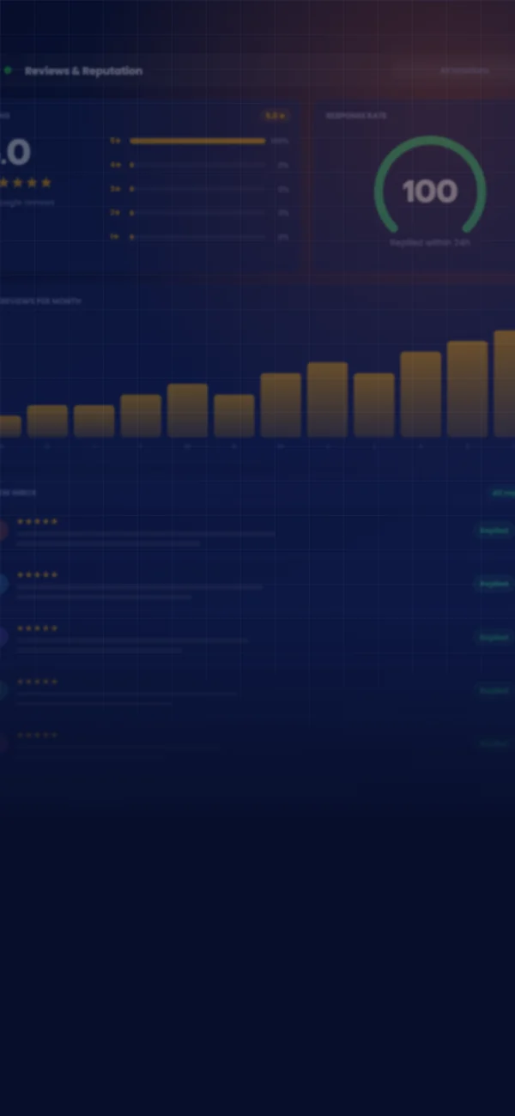This screenshot has height=1116, width=515.
Task: Click the Replied badge beside the red avatar
Action: point(494,531)
